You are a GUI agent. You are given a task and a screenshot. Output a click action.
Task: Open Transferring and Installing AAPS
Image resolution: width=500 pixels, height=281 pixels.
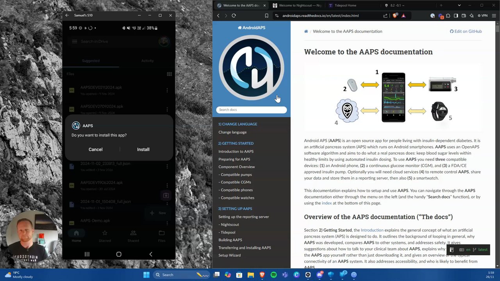(245, 248)
